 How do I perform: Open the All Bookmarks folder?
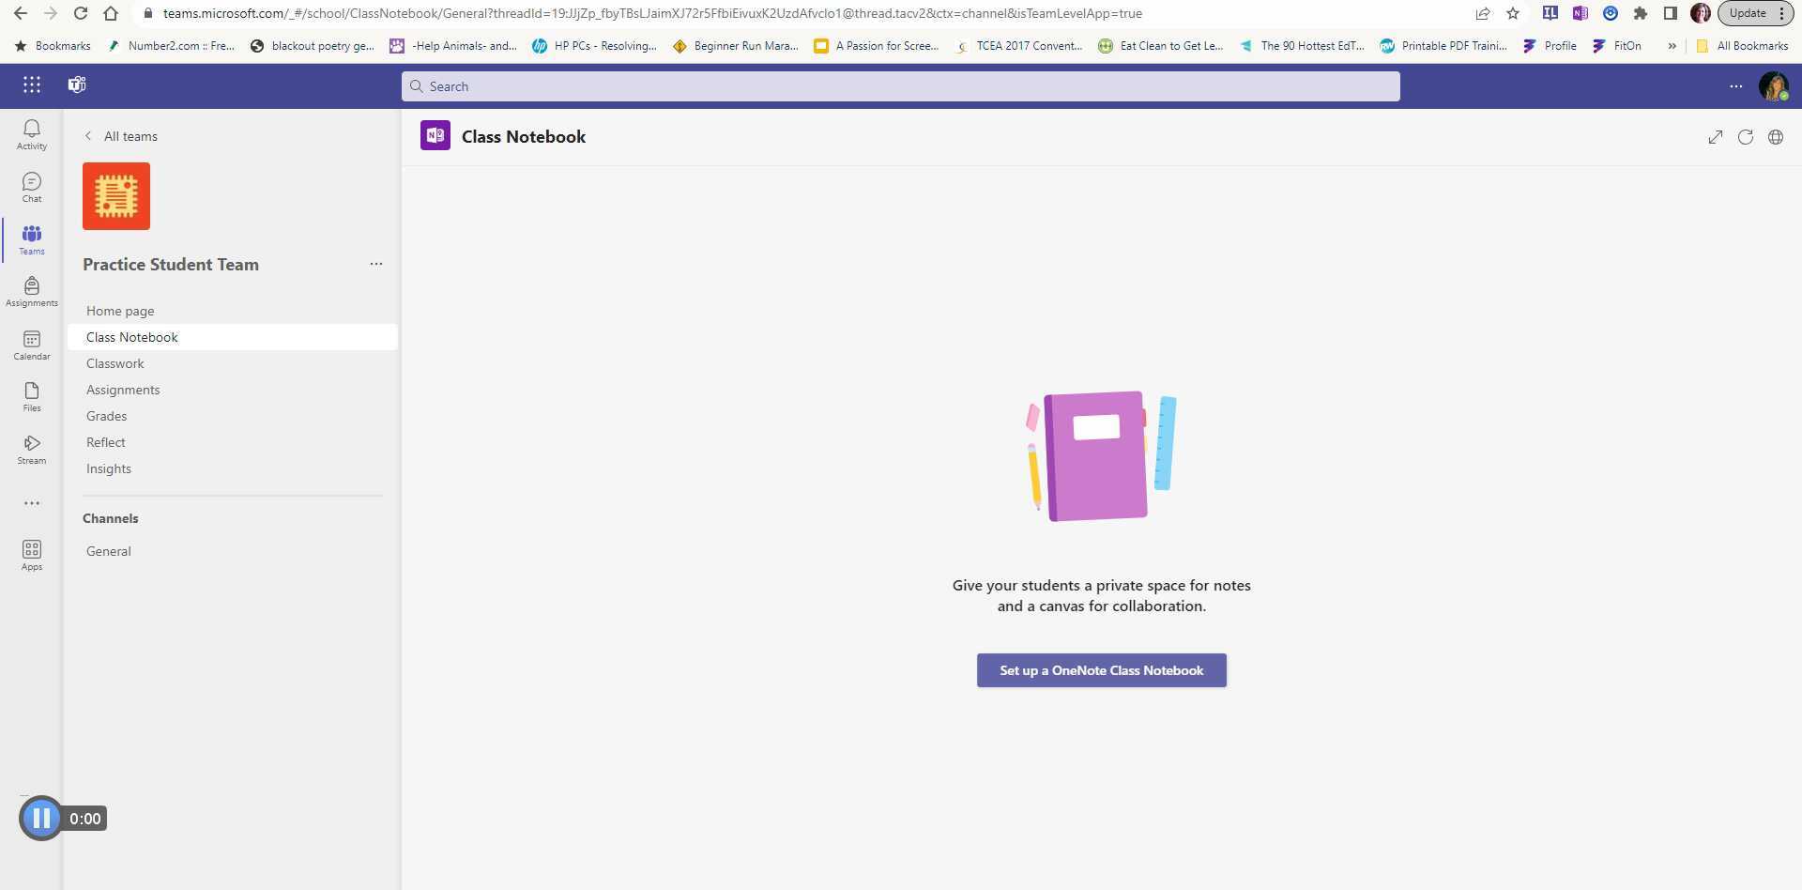[x=1742, y=46]
